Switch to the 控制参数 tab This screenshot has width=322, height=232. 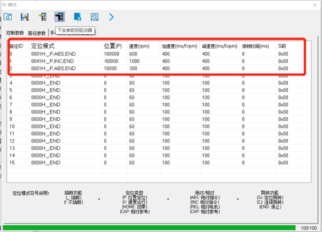click(15, 33)
